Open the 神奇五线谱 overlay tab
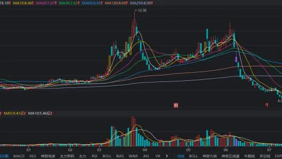Image resolution: width=282 pixels, height=159 pixels. 230,156
